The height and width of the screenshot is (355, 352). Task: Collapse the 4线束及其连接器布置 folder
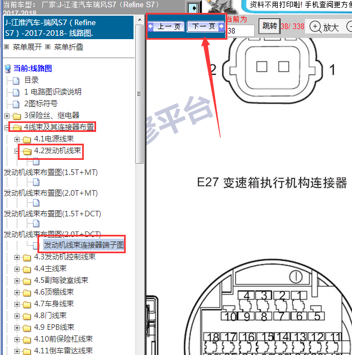coord(7,127)
